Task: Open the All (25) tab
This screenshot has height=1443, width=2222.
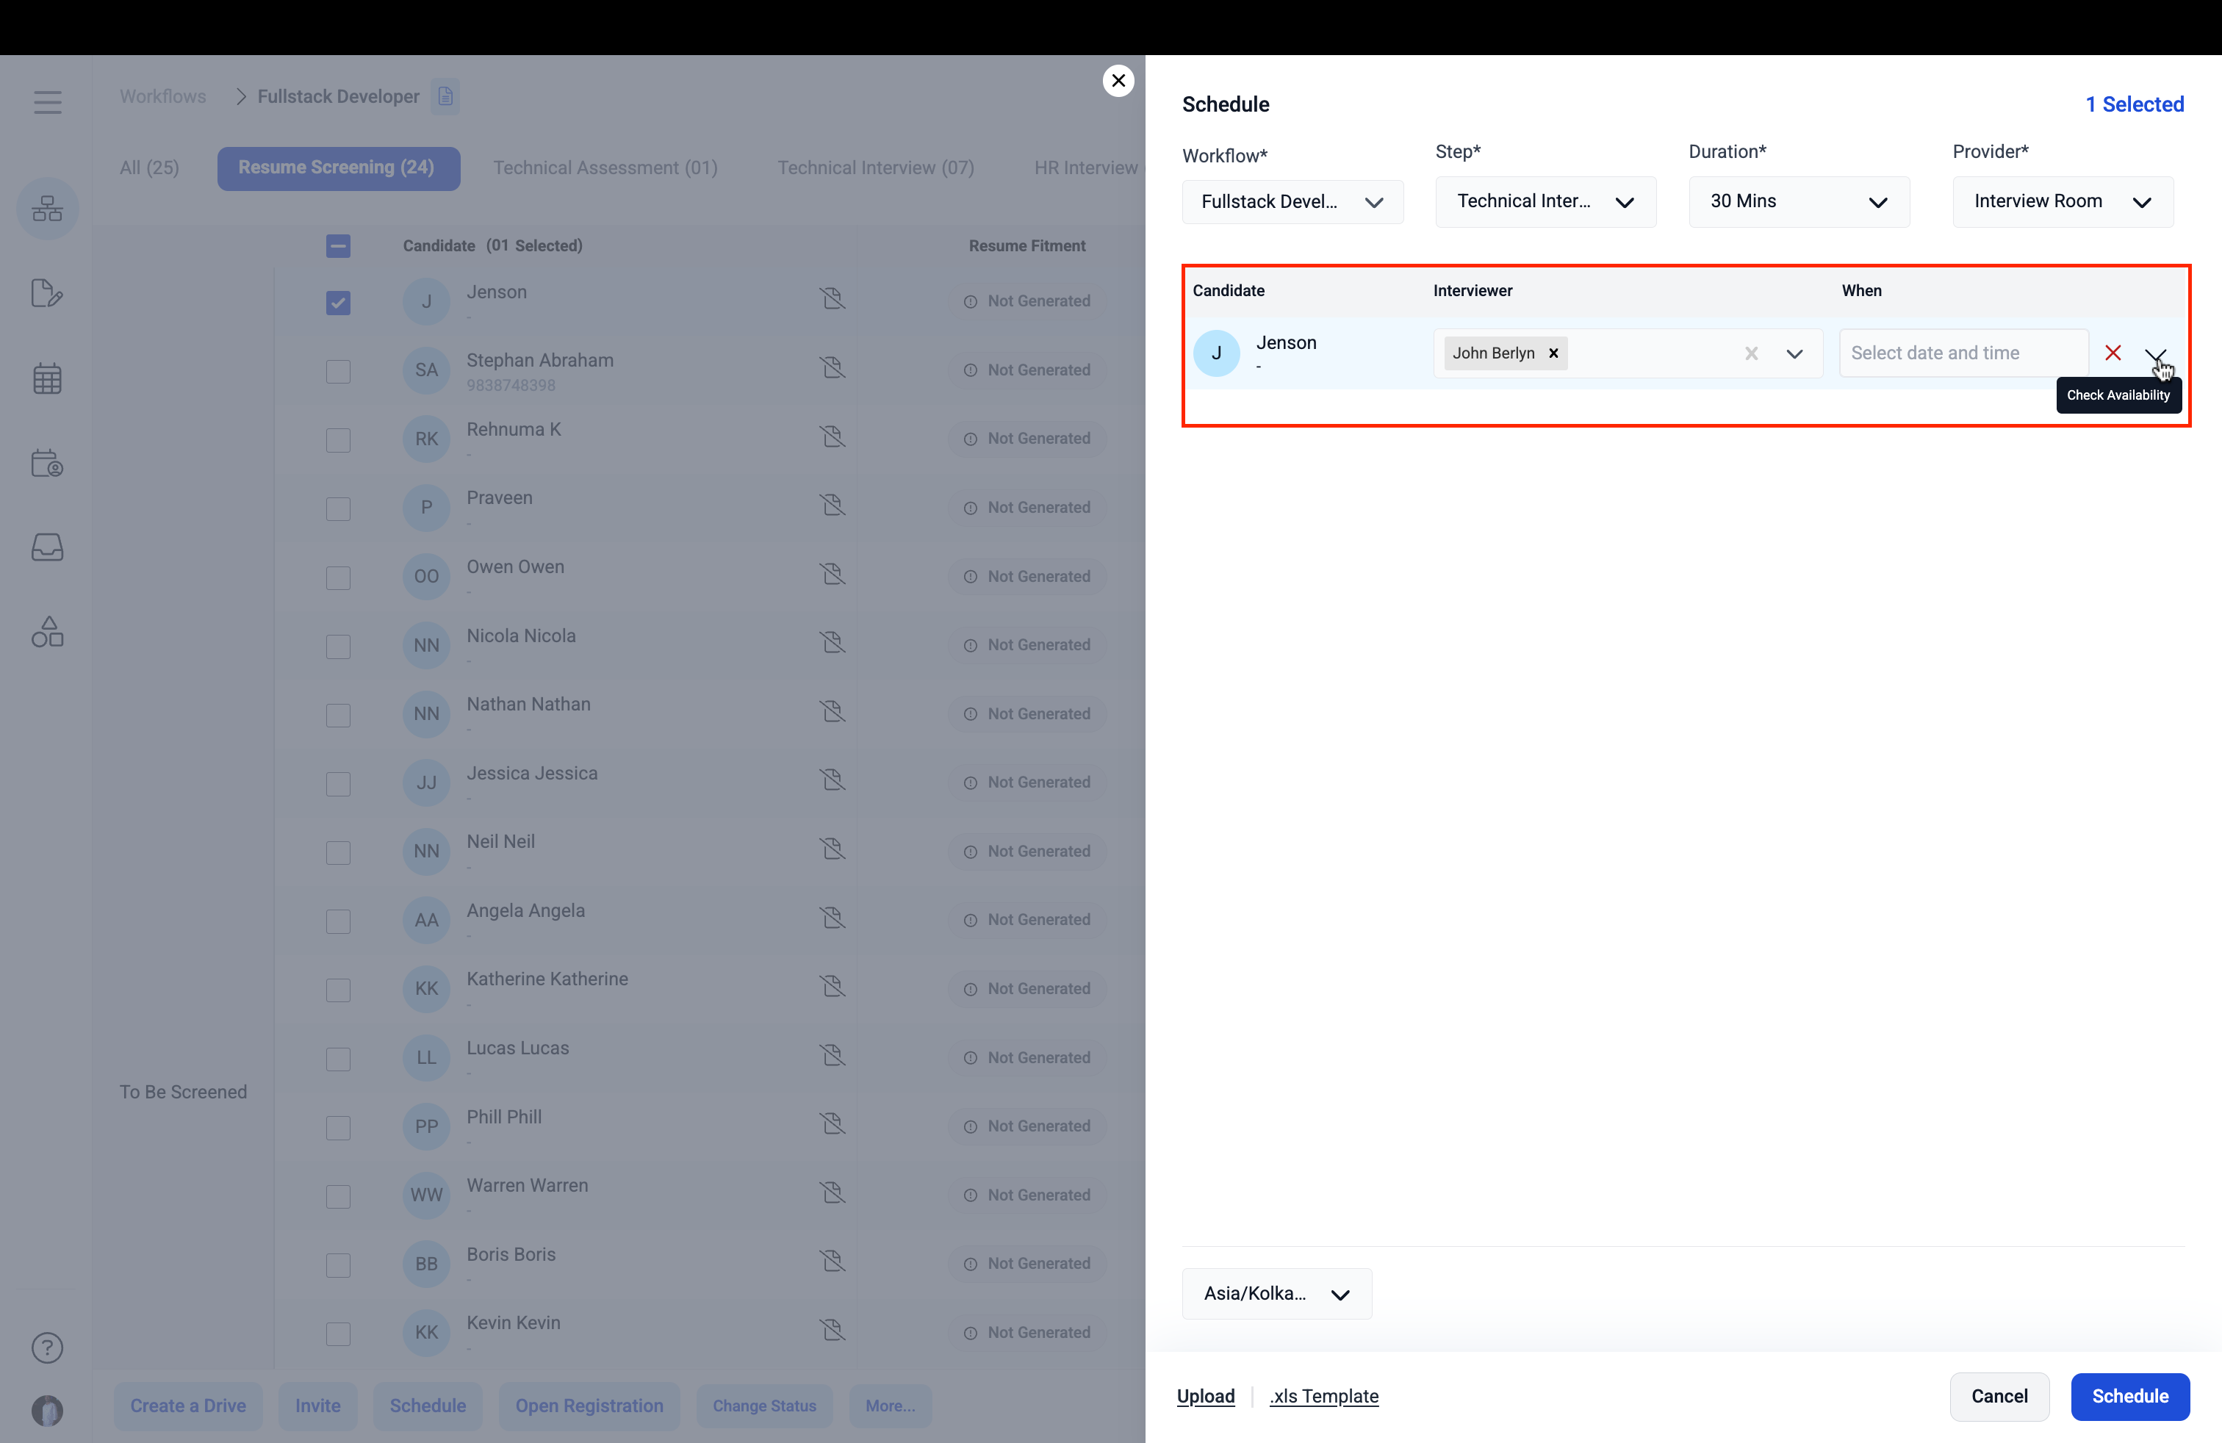Action: click(149, 168)
